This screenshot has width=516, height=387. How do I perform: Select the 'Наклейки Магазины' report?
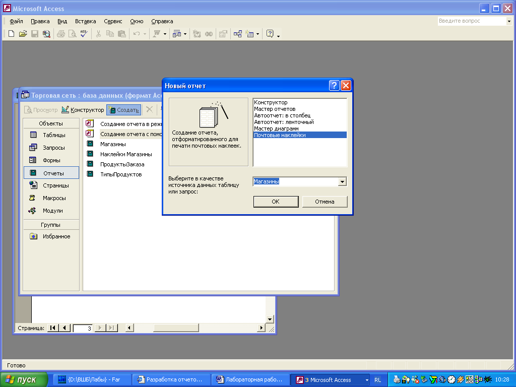tap(126, 154)
